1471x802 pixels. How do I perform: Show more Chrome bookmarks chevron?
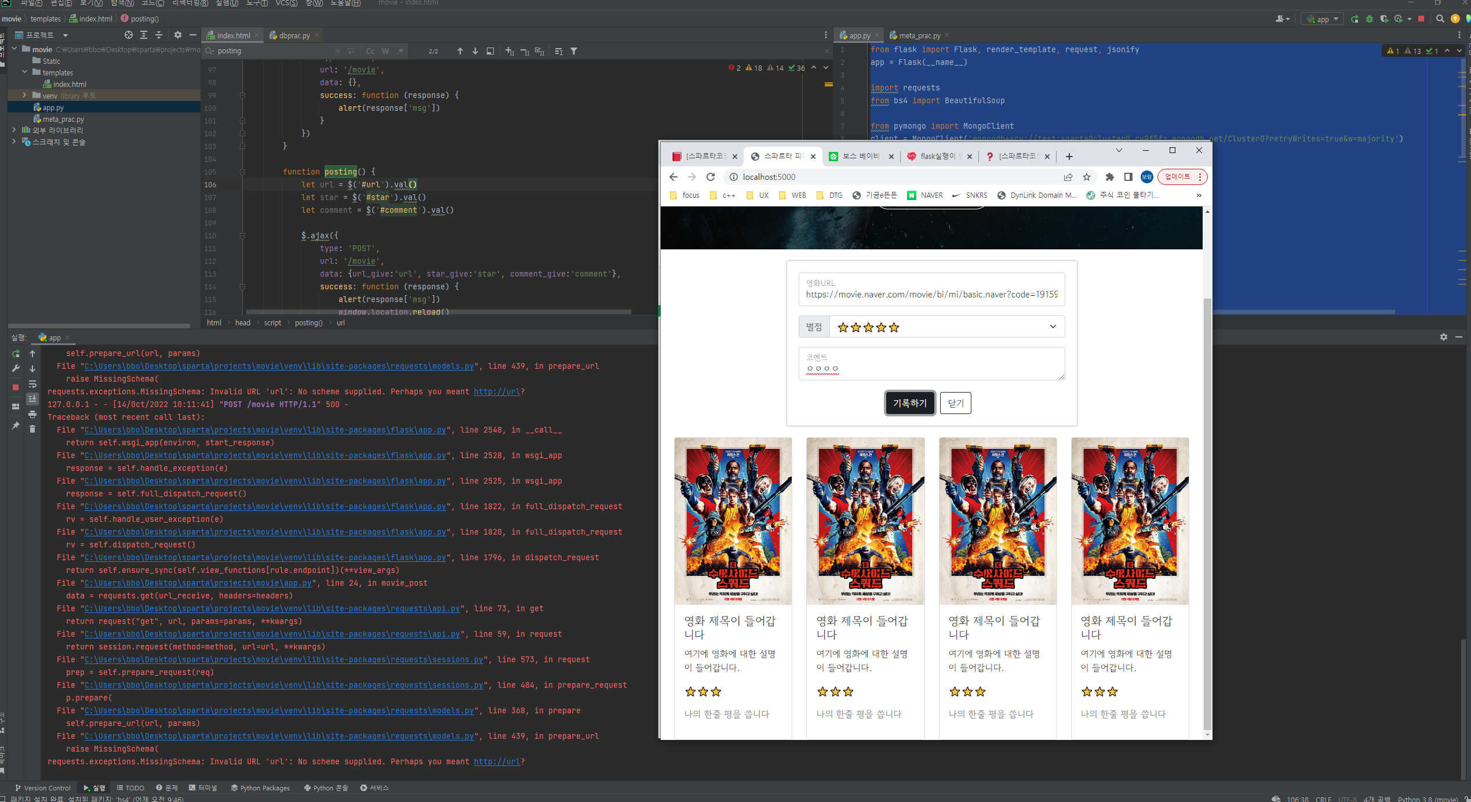[x=1199, y=195]
